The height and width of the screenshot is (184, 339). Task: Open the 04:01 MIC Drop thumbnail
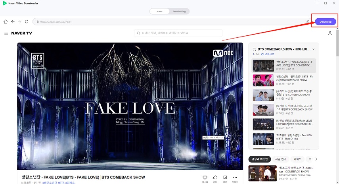click(262, 173)
